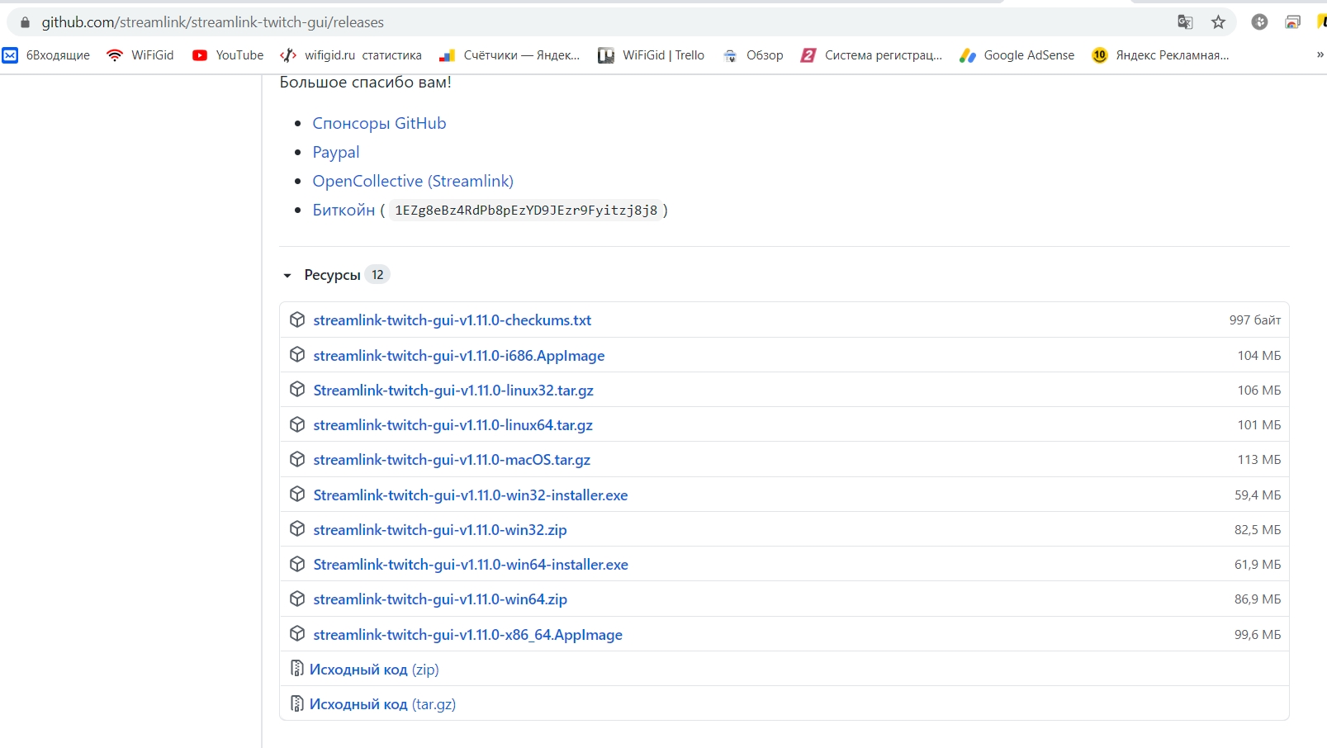Download the linux32.tar.gz archive

(453, 390)
